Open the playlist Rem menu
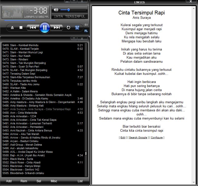 pos(24,181)
